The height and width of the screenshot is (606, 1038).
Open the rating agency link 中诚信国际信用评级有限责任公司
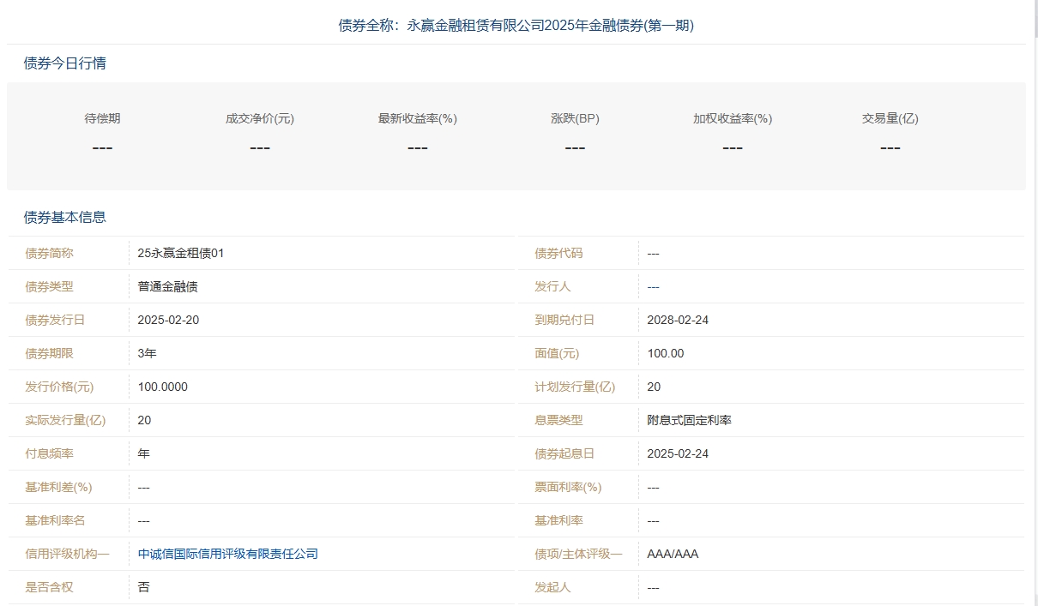[x=227, y=554]
